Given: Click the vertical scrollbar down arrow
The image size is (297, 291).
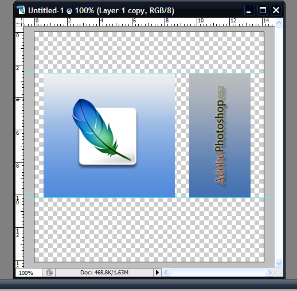Looking at the screenshot, I should (279, 263).
